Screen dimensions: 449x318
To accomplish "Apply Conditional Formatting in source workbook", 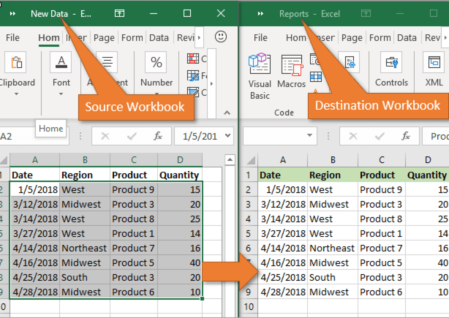I will pyautogui.click(x=193, y=59).
